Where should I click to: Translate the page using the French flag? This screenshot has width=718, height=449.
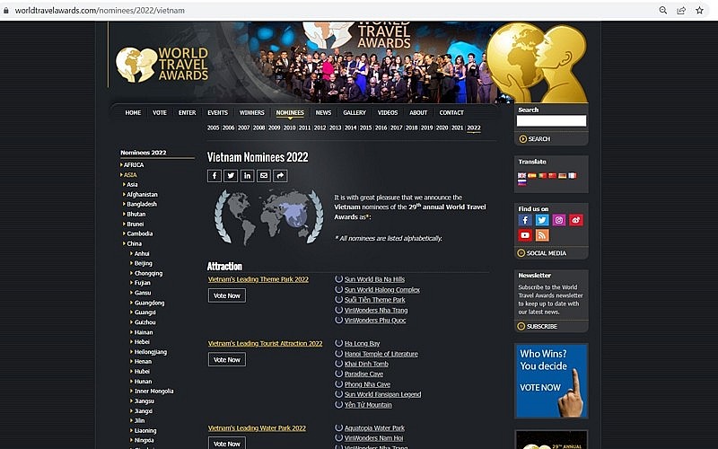point(573,175)
